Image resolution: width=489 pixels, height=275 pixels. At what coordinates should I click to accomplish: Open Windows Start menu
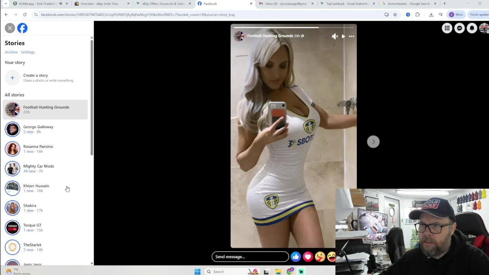tap(197, 272)
